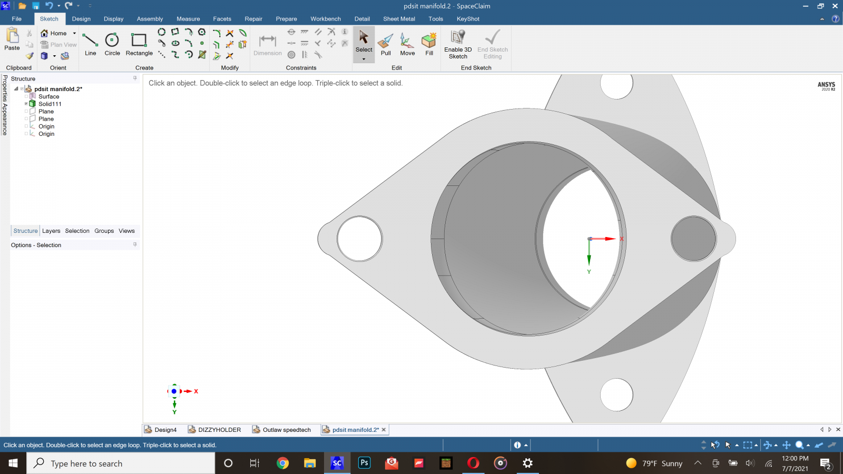
Task: Open the vertical Appearance side tab
Action: tap(5, 120)
